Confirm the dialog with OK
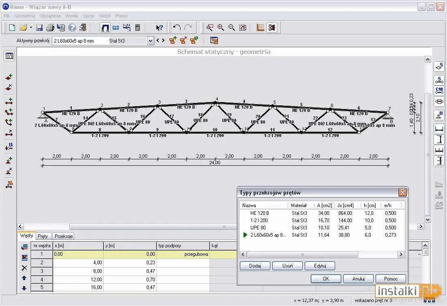This screenshot has width=447, height=306. [x=326, y=278]
